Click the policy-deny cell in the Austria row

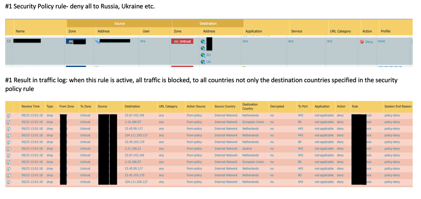(392, 149)
